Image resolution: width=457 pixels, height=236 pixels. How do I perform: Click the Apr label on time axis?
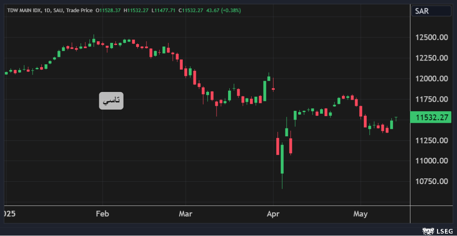pyautogui.click(x=273, y=214)
